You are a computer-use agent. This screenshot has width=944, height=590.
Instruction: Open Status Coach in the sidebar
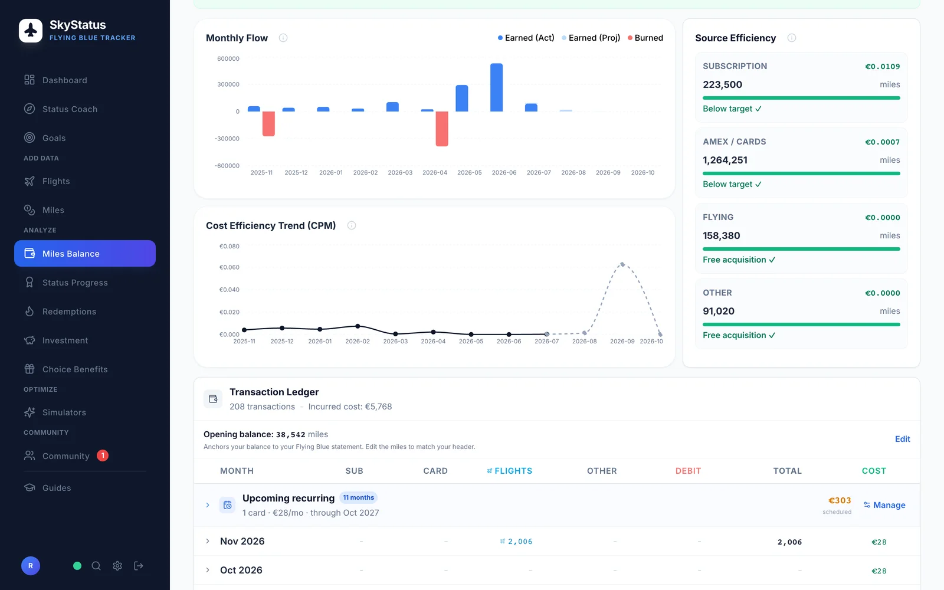click(85, 109)
